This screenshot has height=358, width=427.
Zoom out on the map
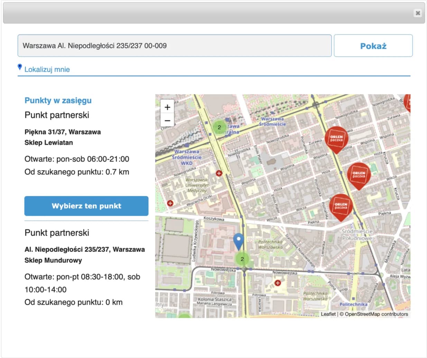click(x=167, y=120)
